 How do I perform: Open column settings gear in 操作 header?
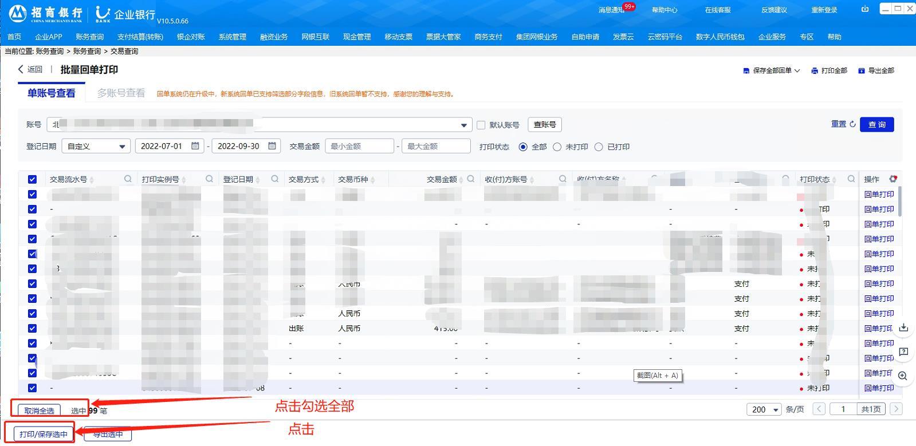[x=893, y=179]
